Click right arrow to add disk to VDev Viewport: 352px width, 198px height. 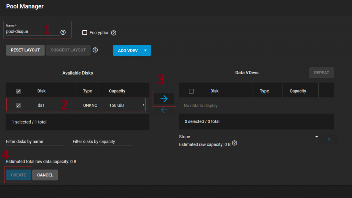164,99
